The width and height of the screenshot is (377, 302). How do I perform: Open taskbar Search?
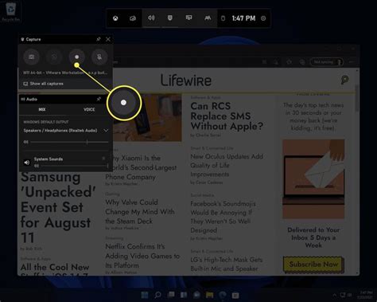157,295
